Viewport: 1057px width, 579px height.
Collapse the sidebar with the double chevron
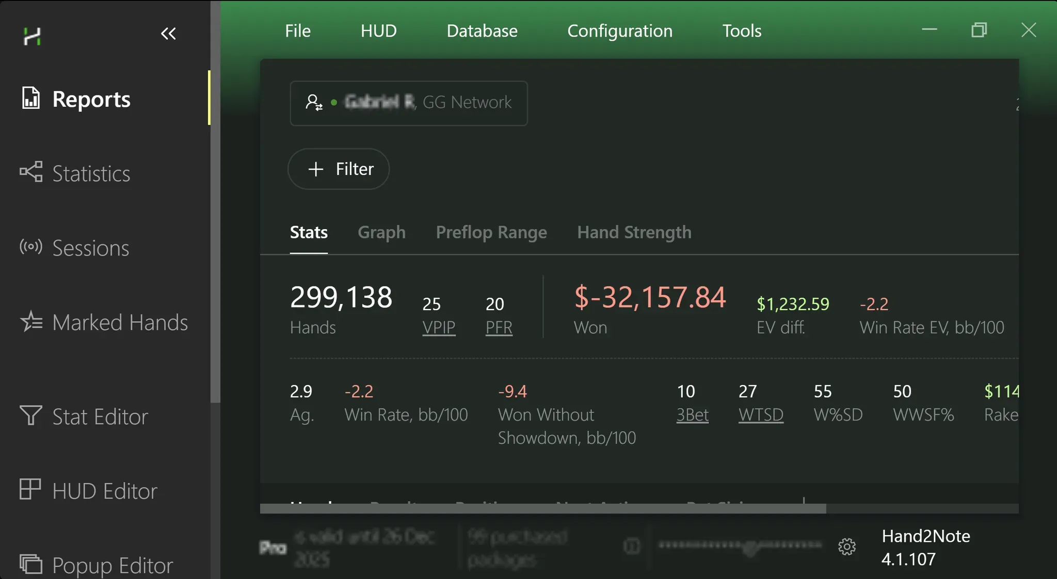coord(168,34)
